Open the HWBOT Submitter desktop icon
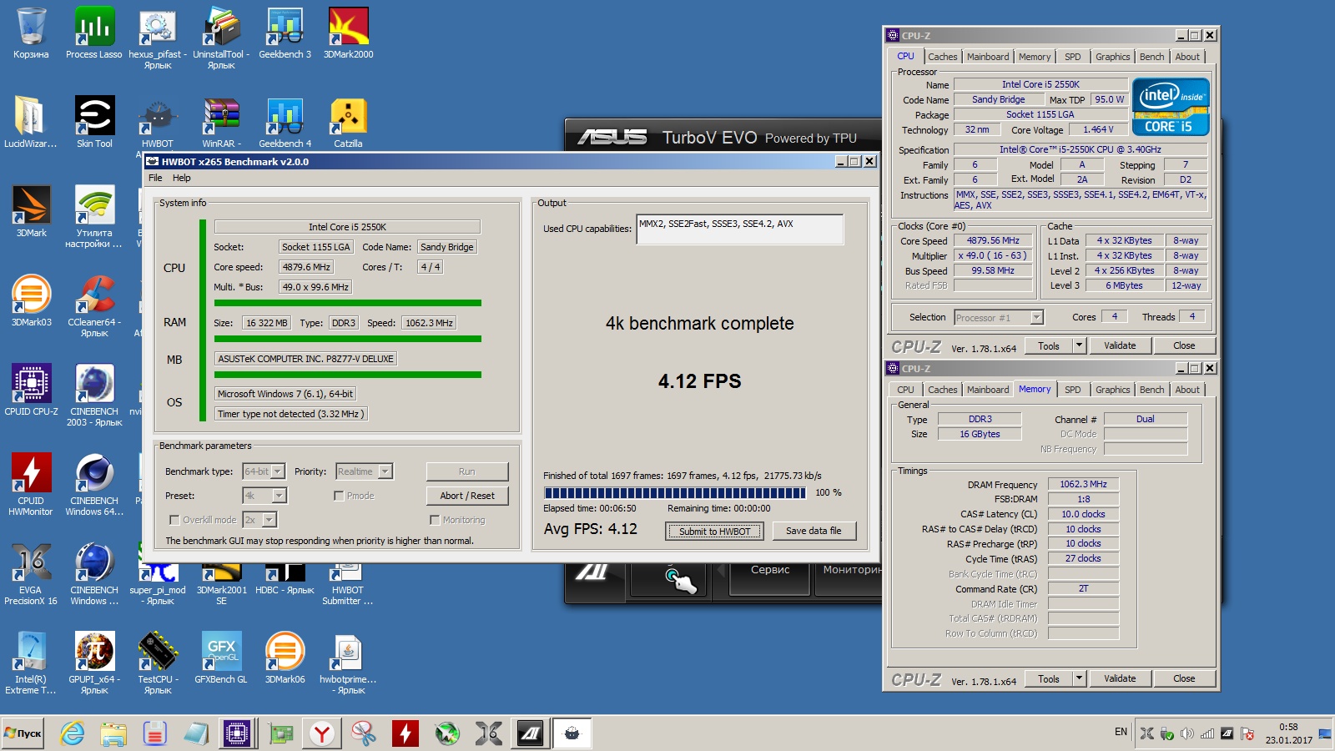The image size is (1335, 751). 348,584
